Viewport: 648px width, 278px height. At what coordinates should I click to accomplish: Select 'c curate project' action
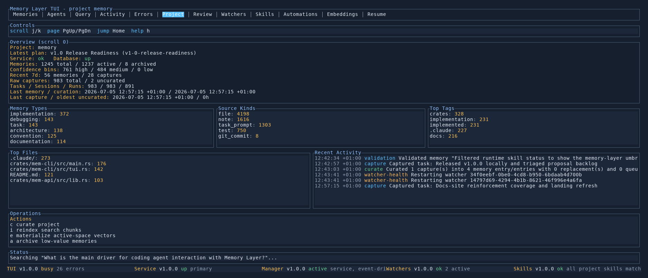[x=35, y=224]
